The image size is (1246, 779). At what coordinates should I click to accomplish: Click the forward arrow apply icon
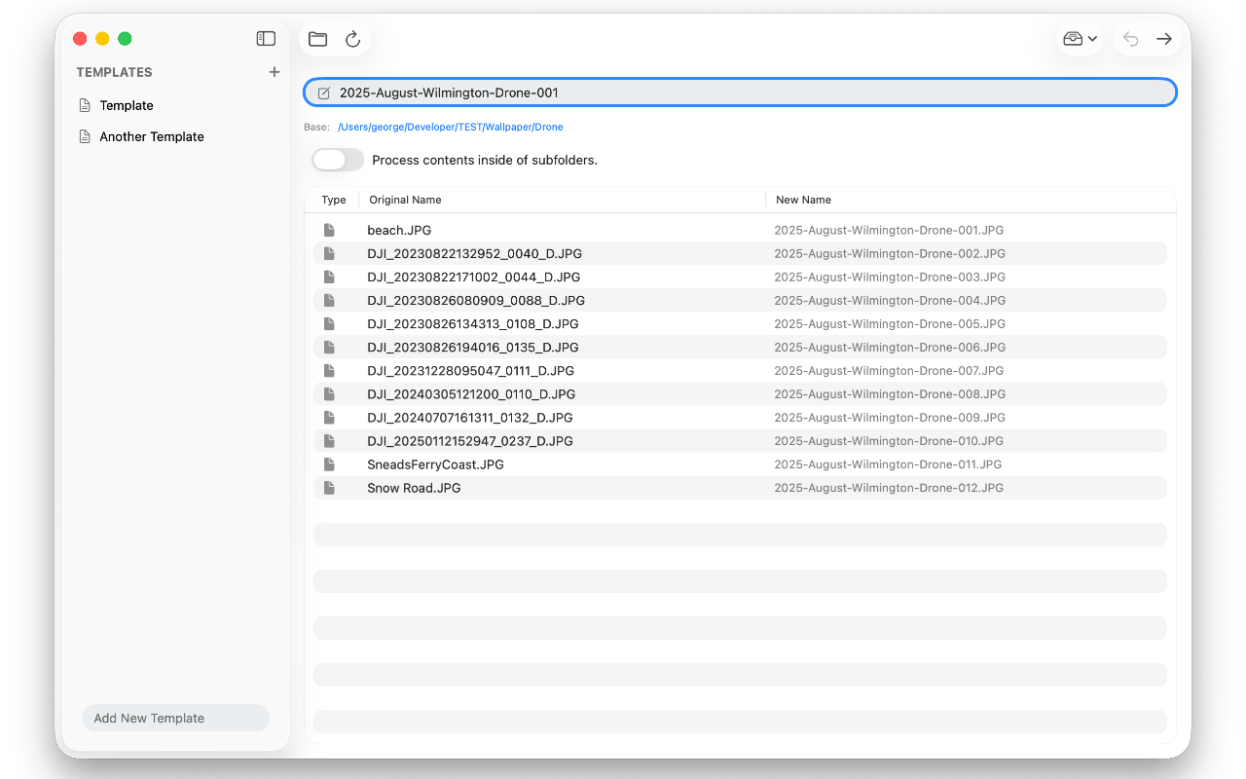[1163, 39]
